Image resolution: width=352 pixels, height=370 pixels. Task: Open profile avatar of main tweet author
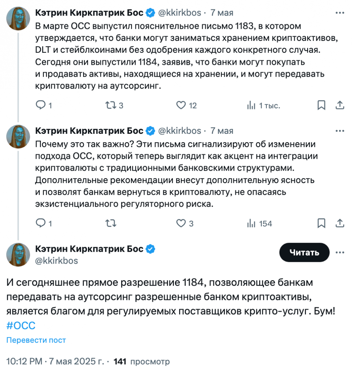(18, 255)
